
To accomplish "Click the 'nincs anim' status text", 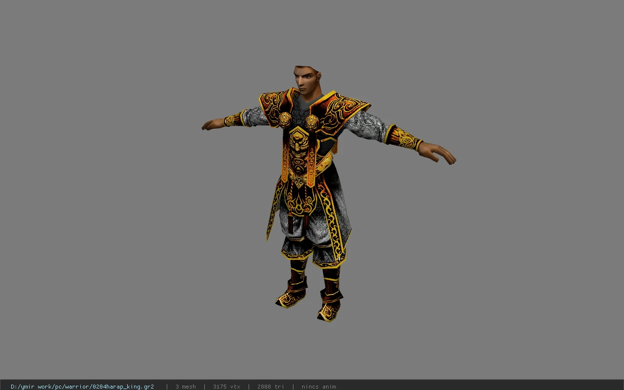I will [319, 387].
